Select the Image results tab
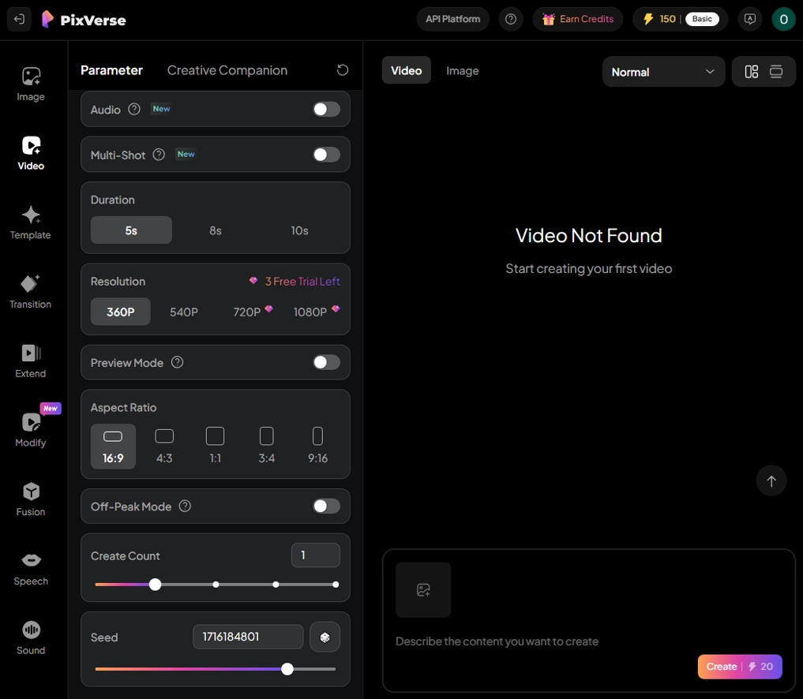The image size is (803, 699). pos(463,70)
